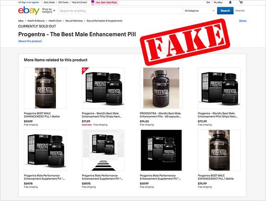
Task: Focus the Search for anything field
Action: coord(121,11)
